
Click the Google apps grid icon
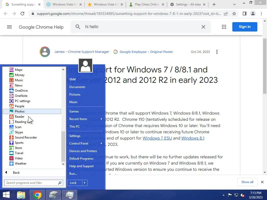click(x=224, y=27)
